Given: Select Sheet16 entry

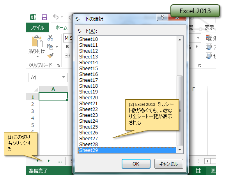Looking at the screenshot, I should 127,74.
